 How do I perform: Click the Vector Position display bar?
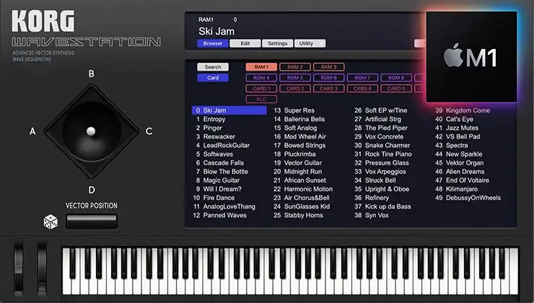(x=92, y=221)
